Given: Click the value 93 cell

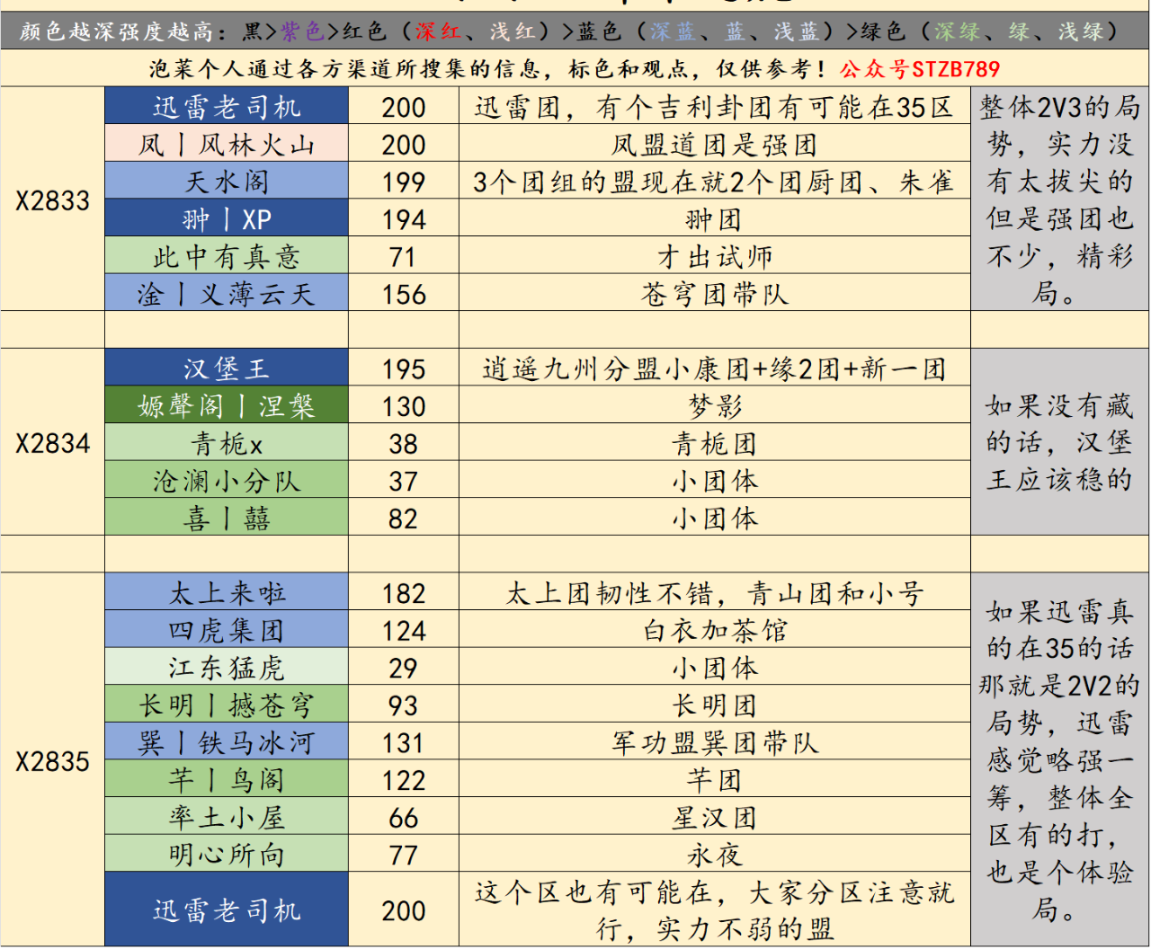Looking at the screenshot, I should click(404, 705).
